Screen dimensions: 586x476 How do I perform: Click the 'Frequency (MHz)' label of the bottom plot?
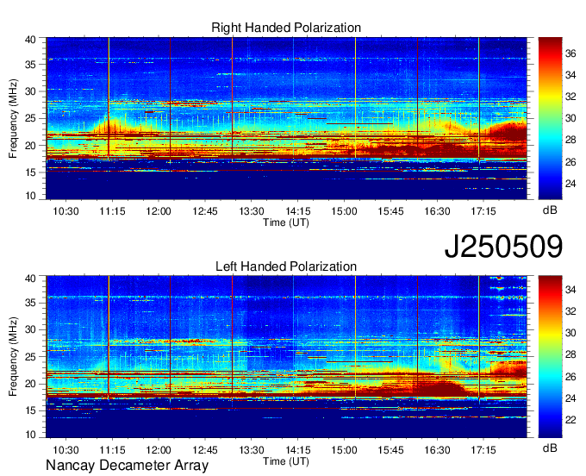coord(13,357)
